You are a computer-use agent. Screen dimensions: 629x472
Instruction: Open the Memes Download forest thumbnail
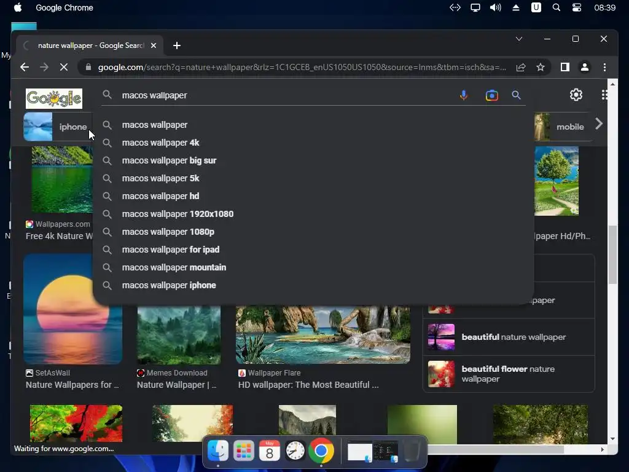179,335
